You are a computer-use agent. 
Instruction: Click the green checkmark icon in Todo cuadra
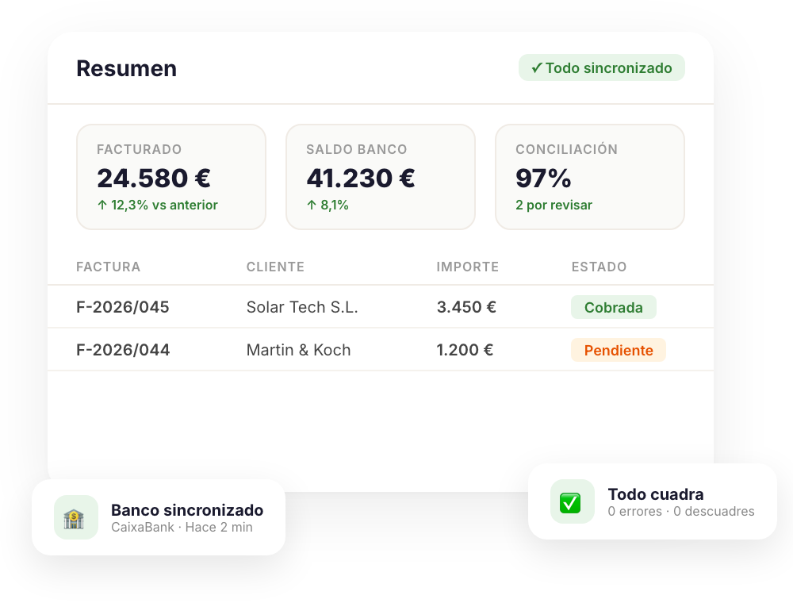(573, 501)
